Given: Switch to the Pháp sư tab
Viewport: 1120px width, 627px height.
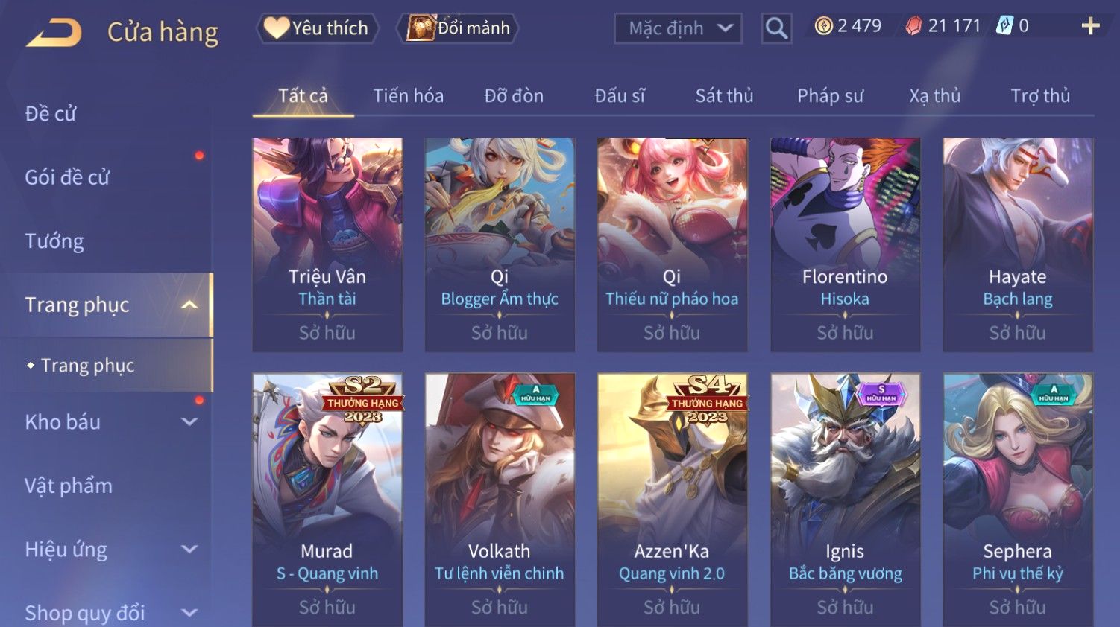Looking at the screenshot, I should point(830,96).
